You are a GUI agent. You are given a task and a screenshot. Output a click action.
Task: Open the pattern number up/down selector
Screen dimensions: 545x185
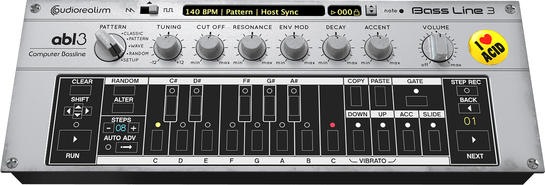371,11
